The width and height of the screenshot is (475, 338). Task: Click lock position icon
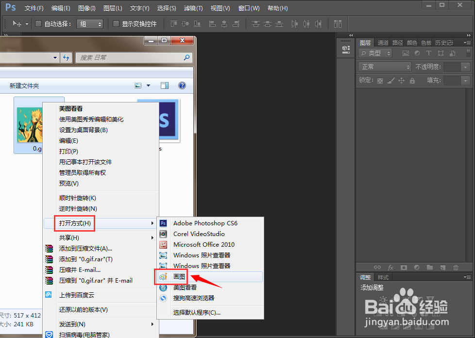[401, 81]
